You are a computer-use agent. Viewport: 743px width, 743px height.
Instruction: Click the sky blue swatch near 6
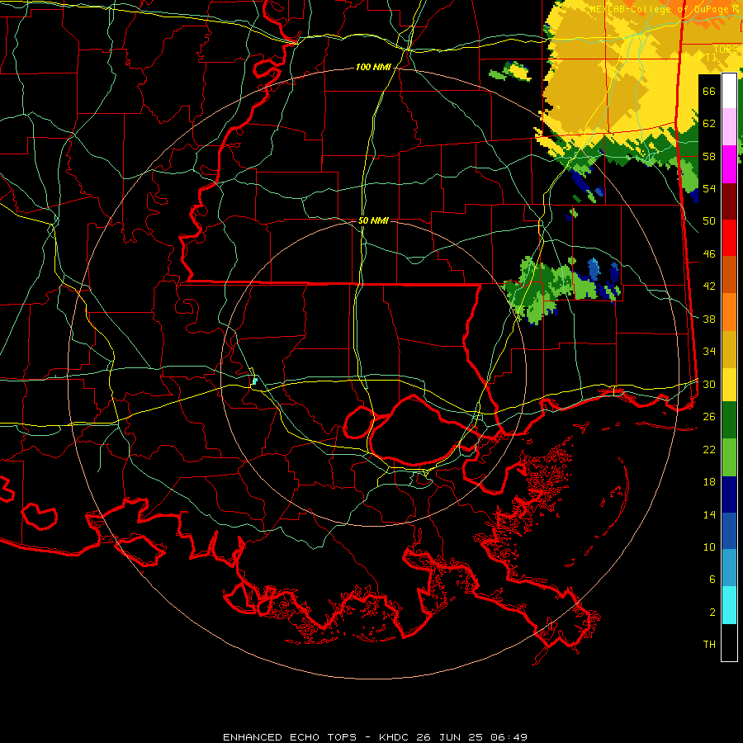729,568
